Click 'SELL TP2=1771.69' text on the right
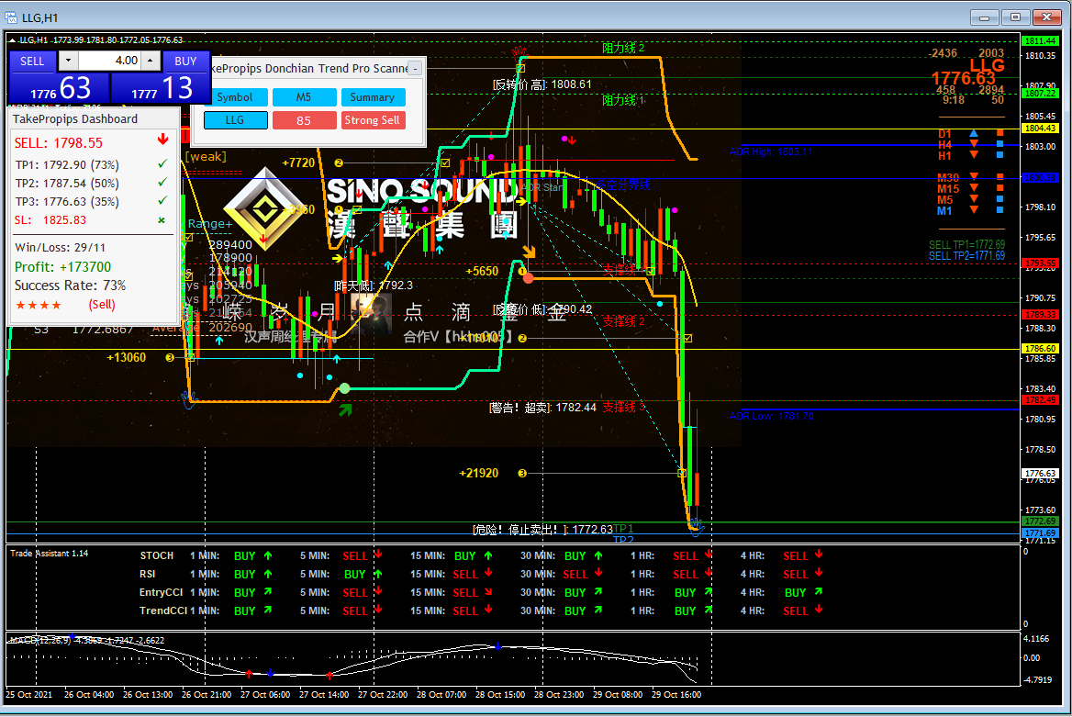Image resolution: width=1072 pixels, height=717 pixels. pos(966,256)
